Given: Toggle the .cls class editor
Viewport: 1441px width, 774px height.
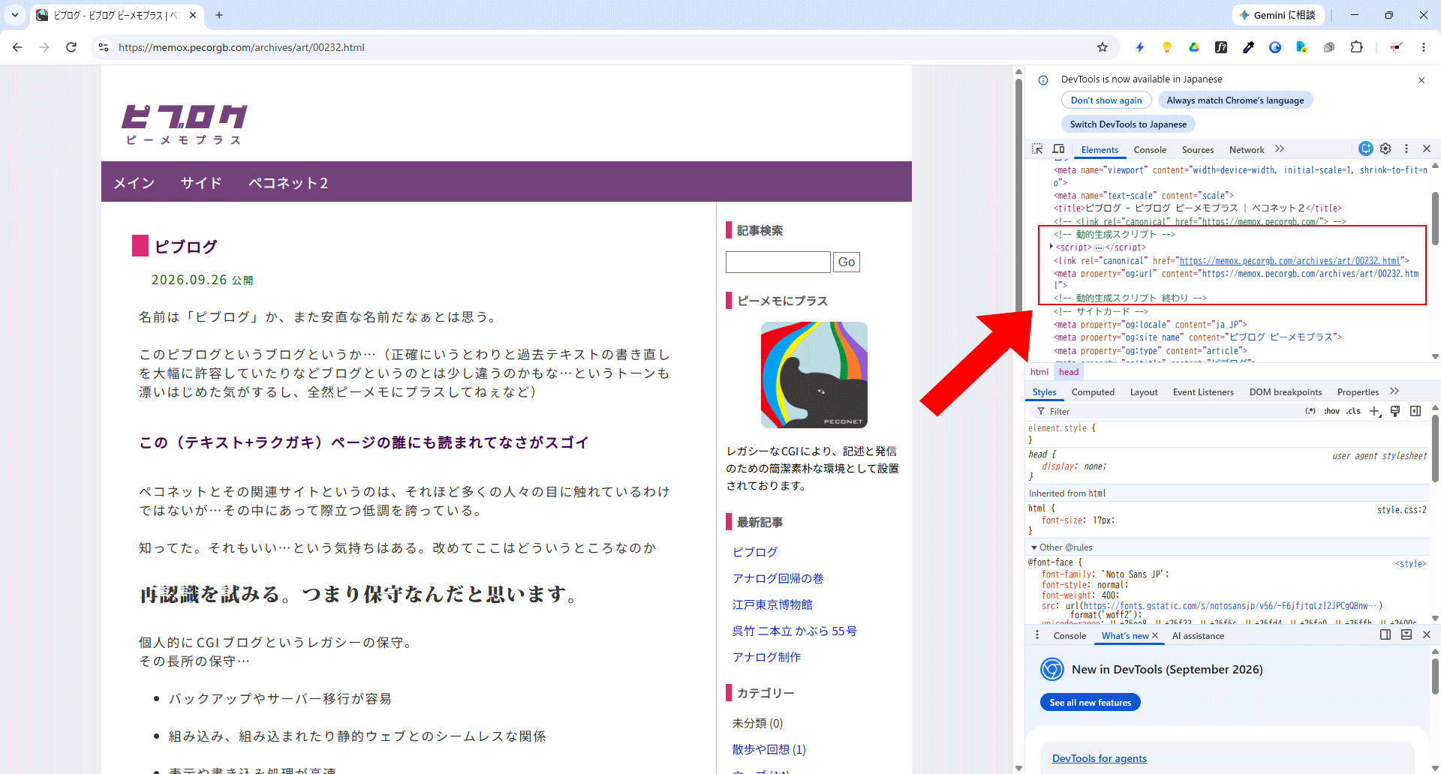Looking at the screenshot, I should (x=1353, y=411).
